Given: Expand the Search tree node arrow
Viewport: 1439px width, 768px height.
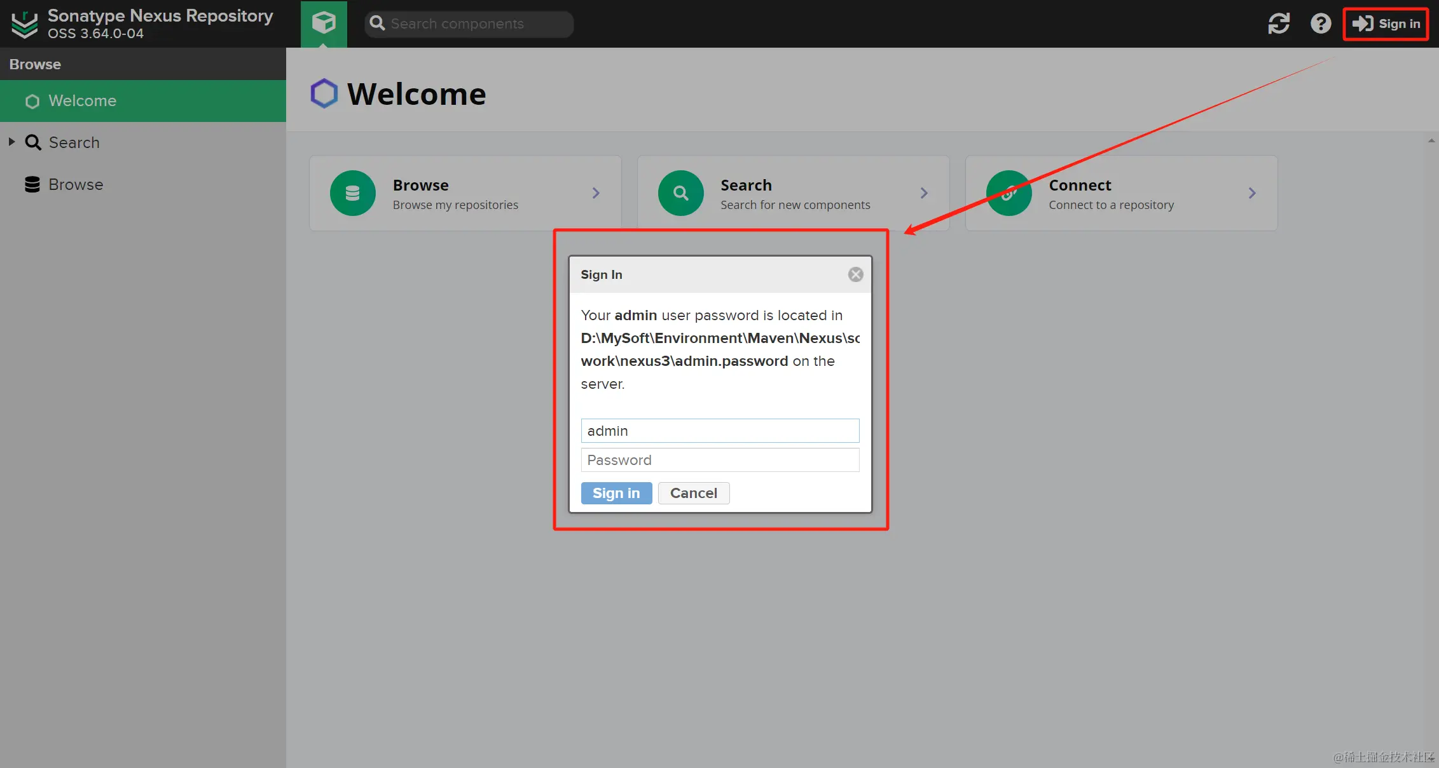Looking at the screenshot, I should point(11,142).
